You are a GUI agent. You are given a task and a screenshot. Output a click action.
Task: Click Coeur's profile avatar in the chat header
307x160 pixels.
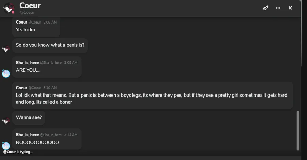coord(9,8)
